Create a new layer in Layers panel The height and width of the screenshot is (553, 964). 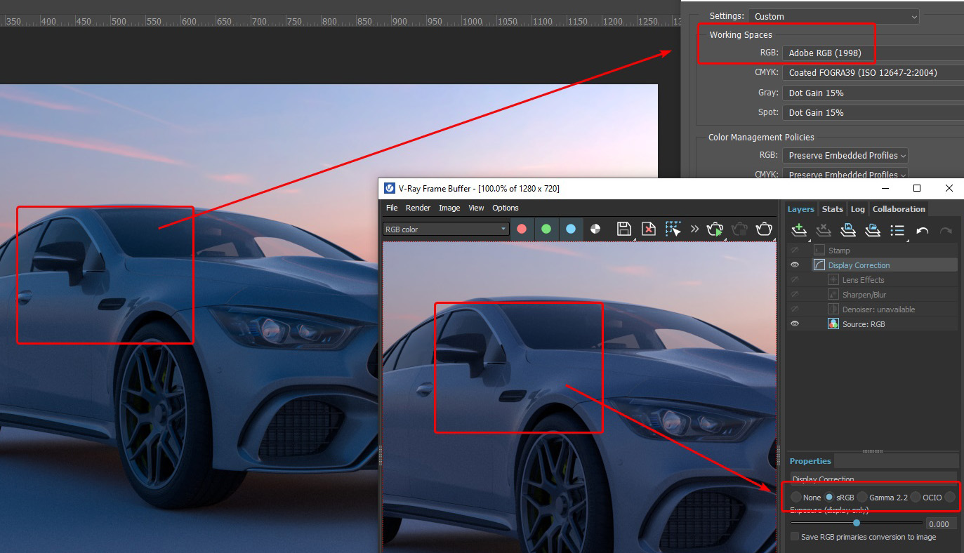798,229
